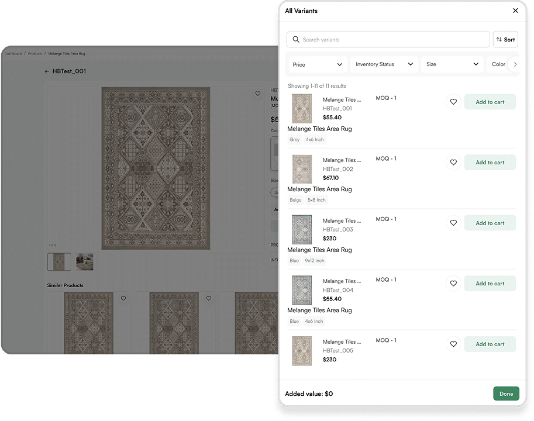Image resolution: width=534 pixels, height=421 pixels.
Task: Add HBTest_004 variant to cart
Action: click(490, 283)
